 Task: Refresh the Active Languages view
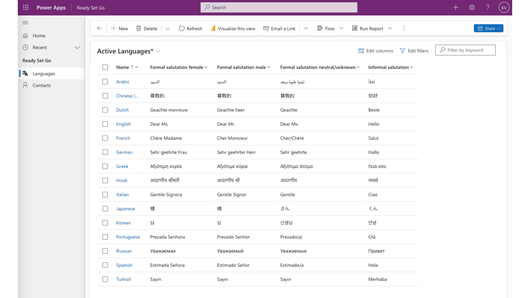tap(190, 28)
